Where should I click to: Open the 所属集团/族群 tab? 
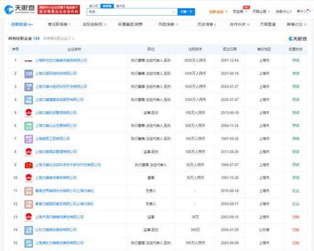tap(130, 24)
